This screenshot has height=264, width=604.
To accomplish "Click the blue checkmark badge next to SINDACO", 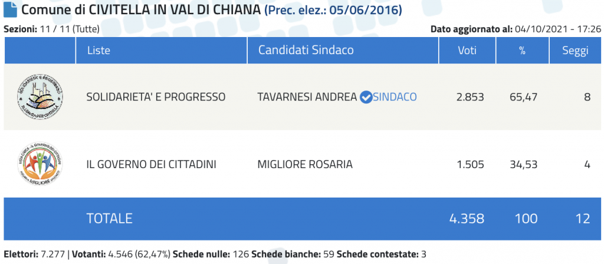I will coord(366,98).
